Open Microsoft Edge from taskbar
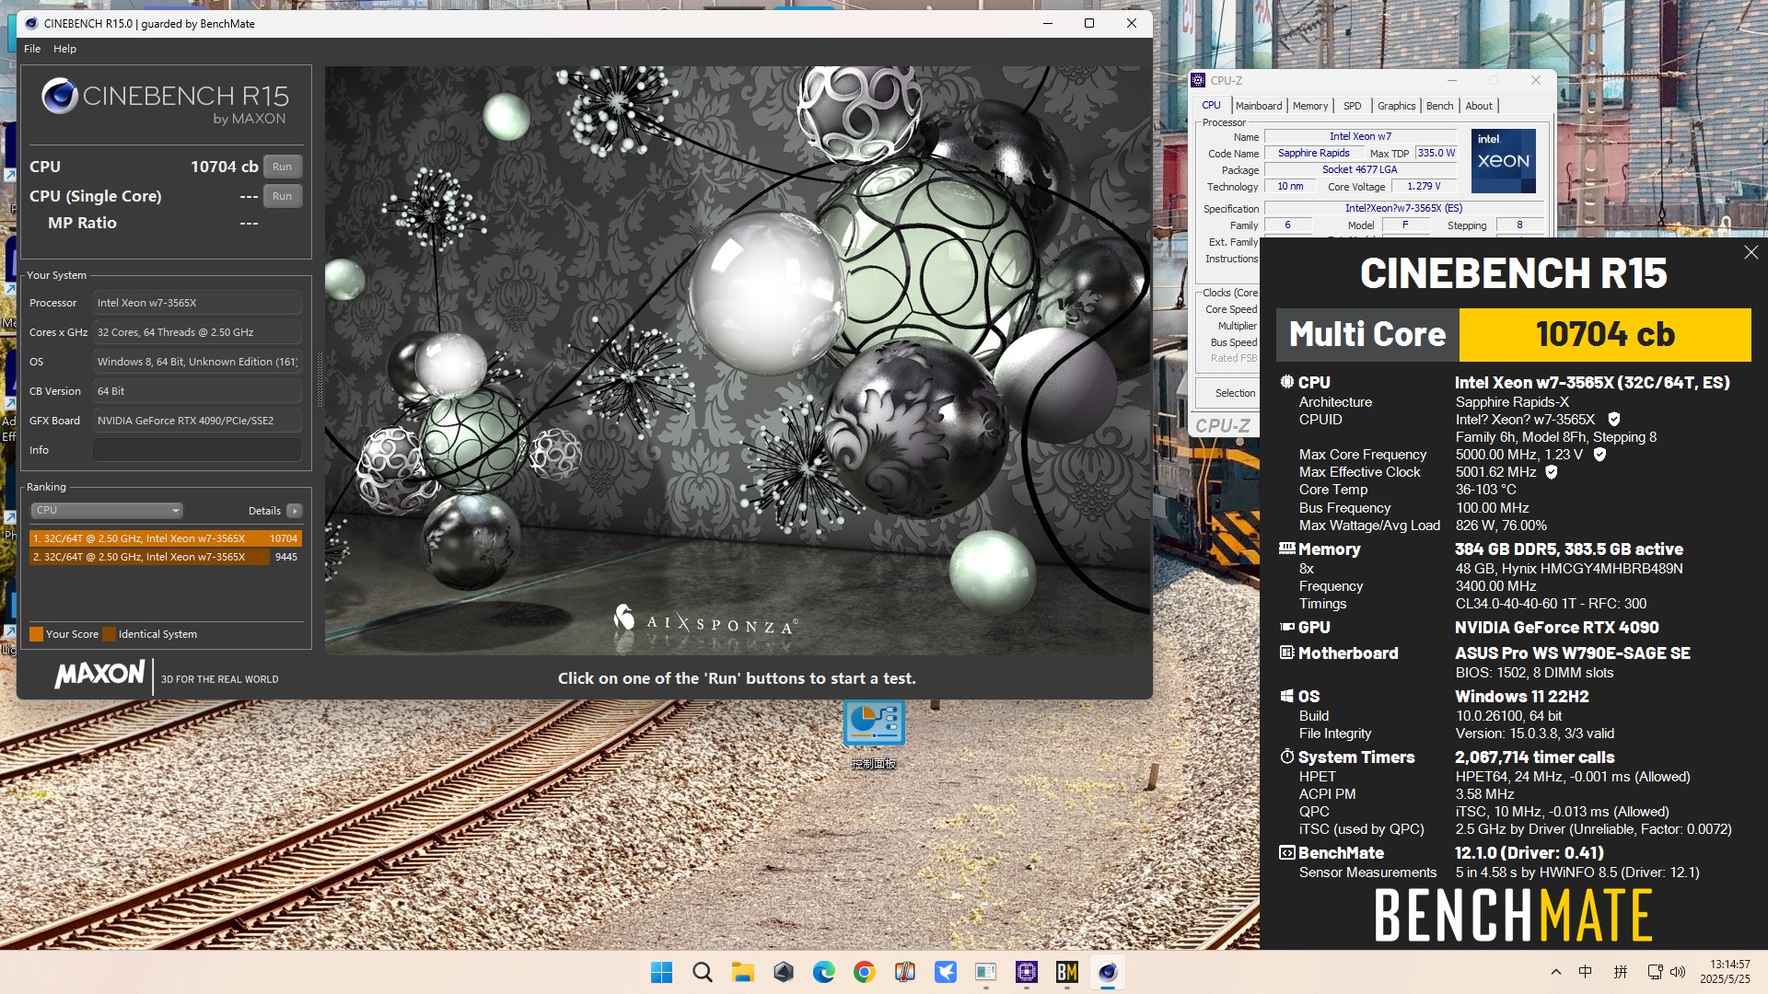The height and width of the screenshot is (994, 1768). pyautogui.click(x=823, y=972)
